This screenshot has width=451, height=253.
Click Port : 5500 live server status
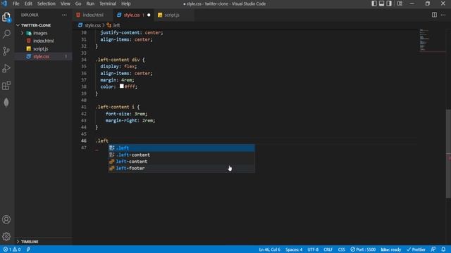coord(363,249)
